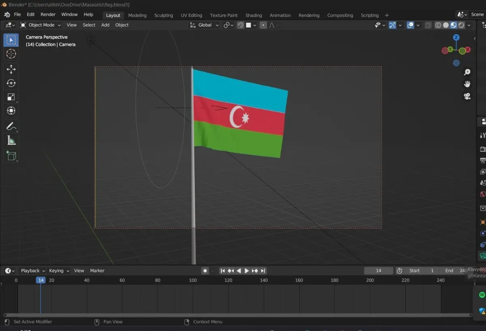The image size is (486, 331).
Task: Open the File menu
Action: tap(17, 15)
